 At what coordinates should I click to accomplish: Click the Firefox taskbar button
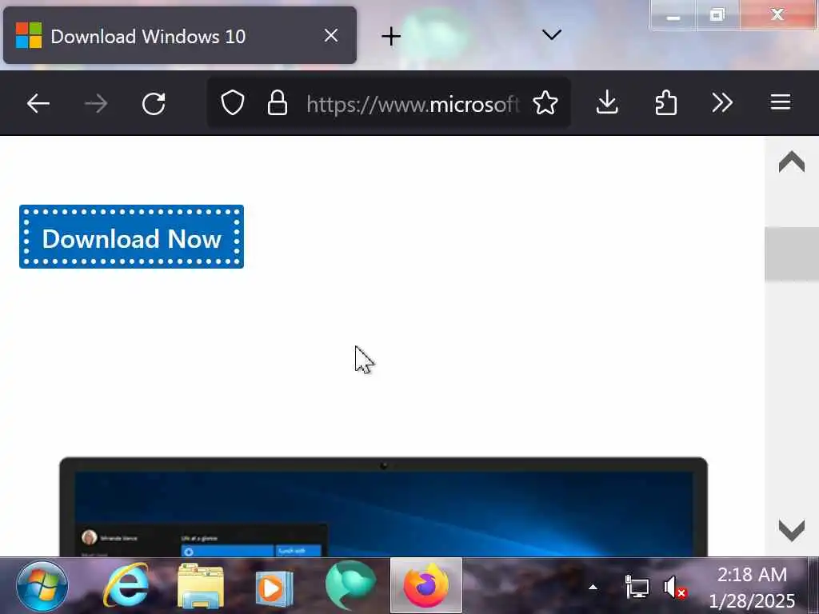tap(426, 585)
